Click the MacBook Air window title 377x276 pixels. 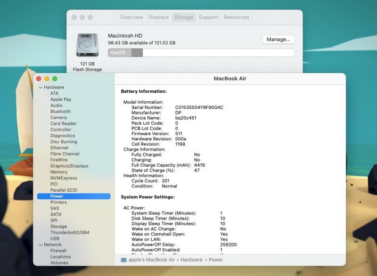coord(230,79)
